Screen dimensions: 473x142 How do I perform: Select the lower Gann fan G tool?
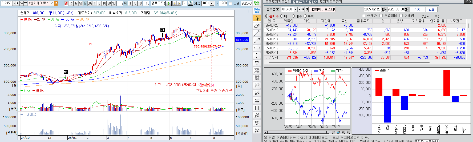point(257,123)
